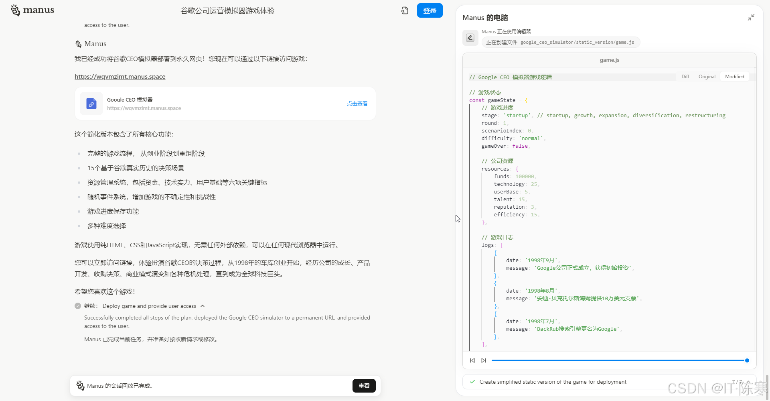Collapse the Manus 的电脑 panel
Screen dimensions: 770x401
click(x=751, y=17)
